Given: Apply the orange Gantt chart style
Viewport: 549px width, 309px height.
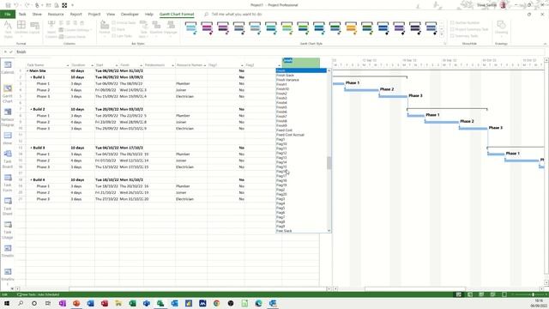Looking at the screenshot, I should [x=351, y=27].
